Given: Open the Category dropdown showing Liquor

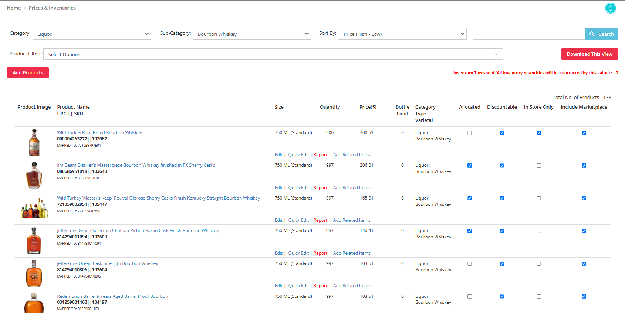Looking at the screenshot, I should pyautogui.click(x=92, y=34).
